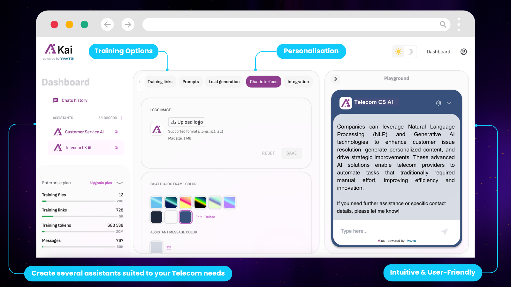
Task: Click the Kai logo in header
Action: (59, 52)
